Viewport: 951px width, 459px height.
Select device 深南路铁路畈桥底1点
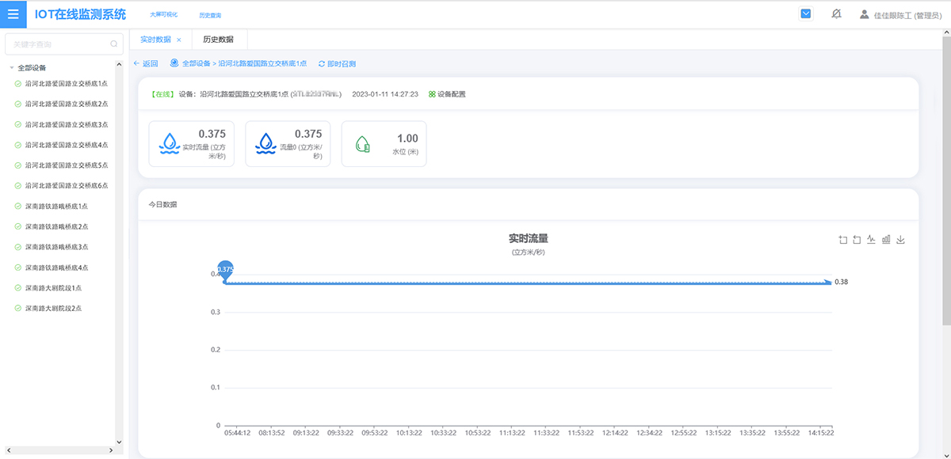click(x=56, y=207)
